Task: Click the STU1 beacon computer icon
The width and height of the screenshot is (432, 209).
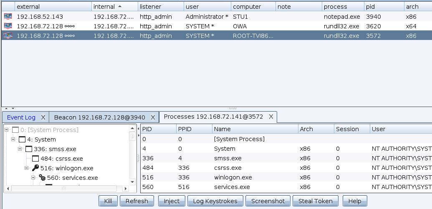Action: (8, 17)
